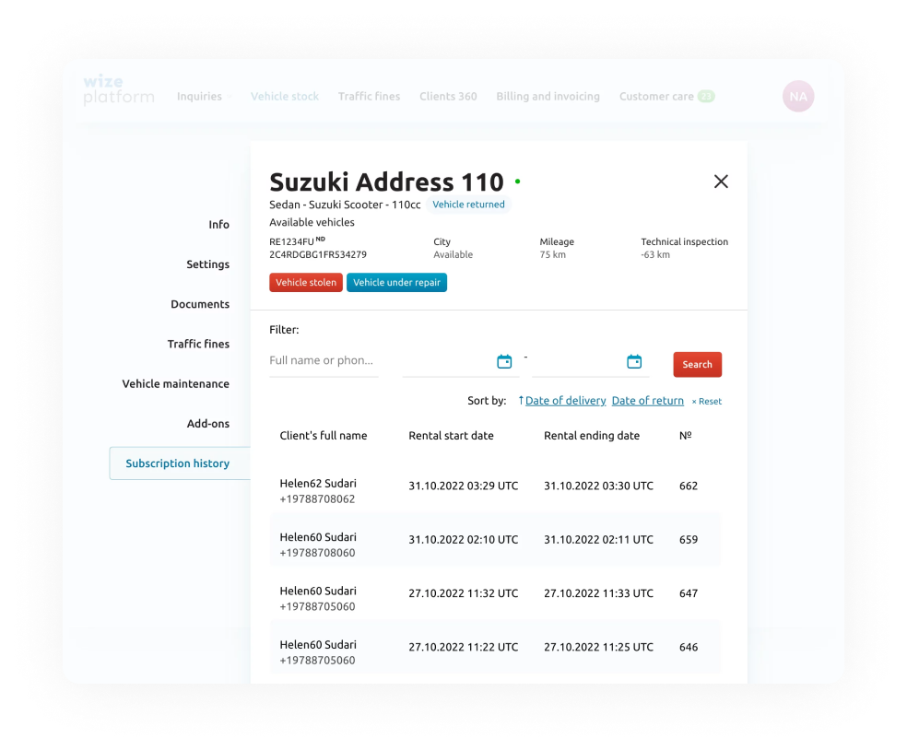
Task: Click the Mileage 75 km value
Action: tap(552, 254)
